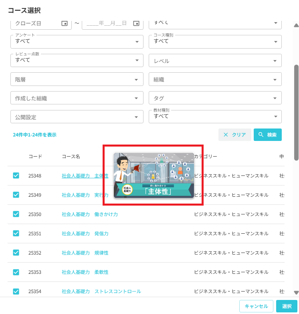This screenshot has width=299, height=314.
Task: Uncheck the course 25351 checkbox
Action: tap(16, 234)
